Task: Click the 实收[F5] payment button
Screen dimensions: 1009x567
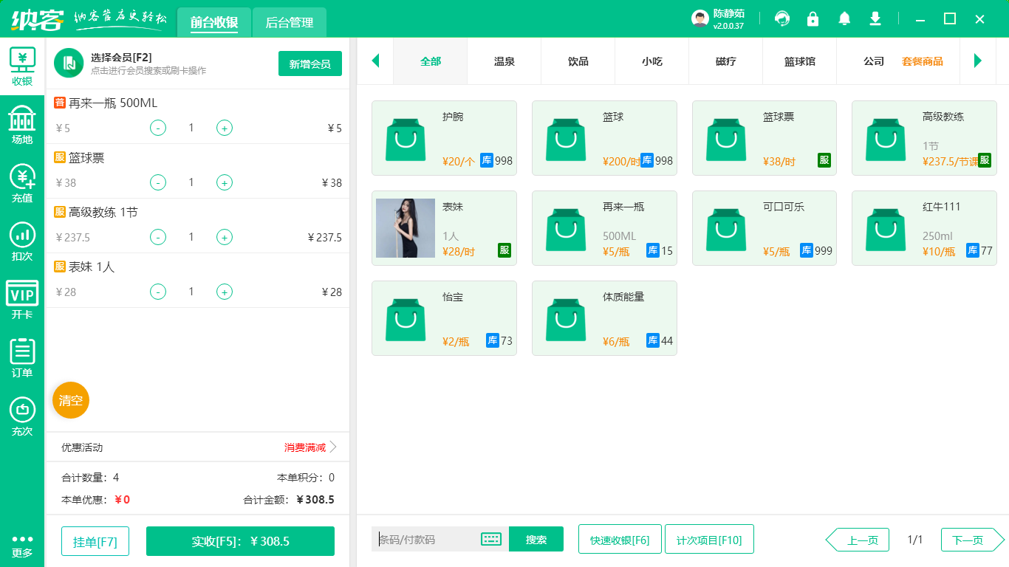Action: click(240, 541)
